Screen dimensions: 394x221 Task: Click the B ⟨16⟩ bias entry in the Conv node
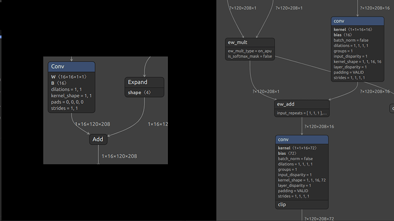59,83
